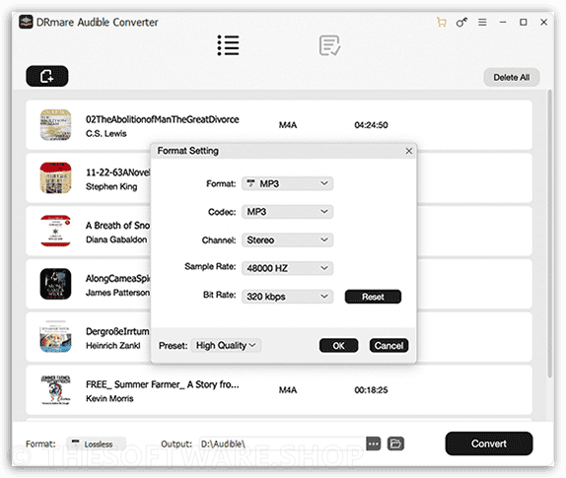Open the output folder icon
566x478 pixels.
tap(395, 444)
